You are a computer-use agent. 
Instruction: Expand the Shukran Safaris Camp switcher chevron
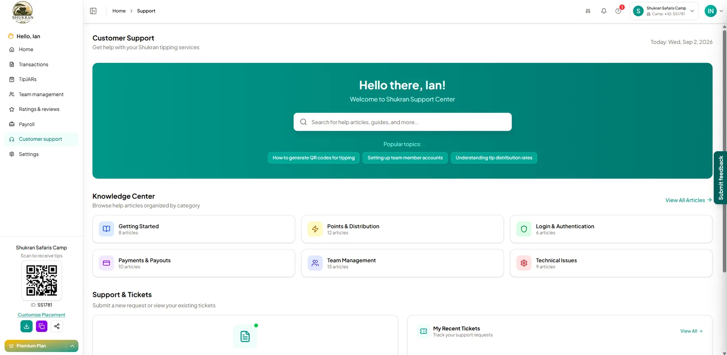click(692, 11)
